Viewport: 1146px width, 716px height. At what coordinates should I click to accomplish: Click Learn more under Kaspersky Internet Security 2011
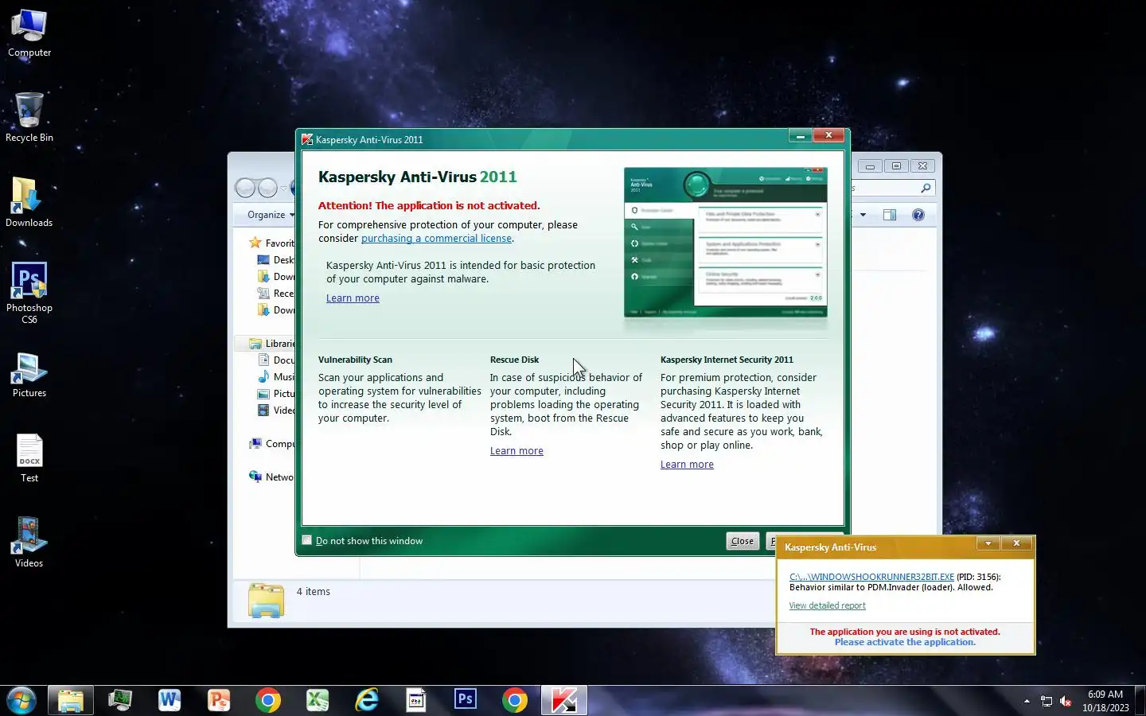[687, 465]
